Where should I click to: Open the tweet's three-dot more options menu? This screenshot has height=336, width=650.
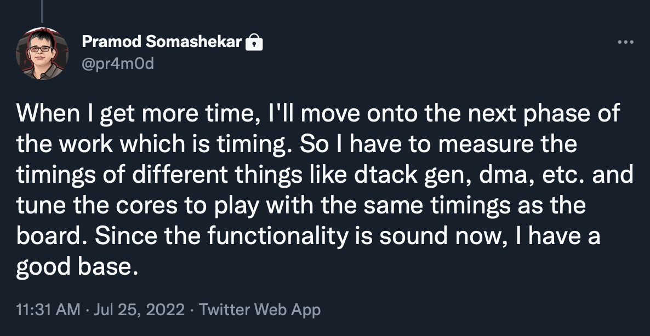625,42
